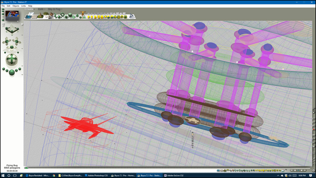Image resolution: width=316 pixels, height=178 pixels.
Task: Create a terrain mountain object
Action: (x=40, y=16)
